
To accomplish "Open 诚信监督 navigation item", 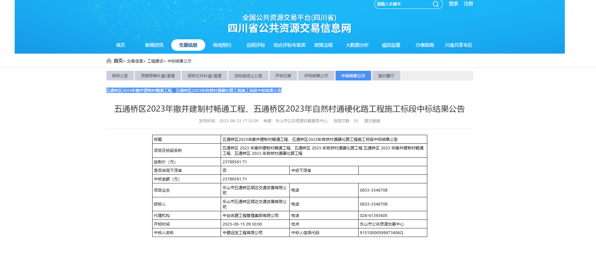I will point(391,45).
